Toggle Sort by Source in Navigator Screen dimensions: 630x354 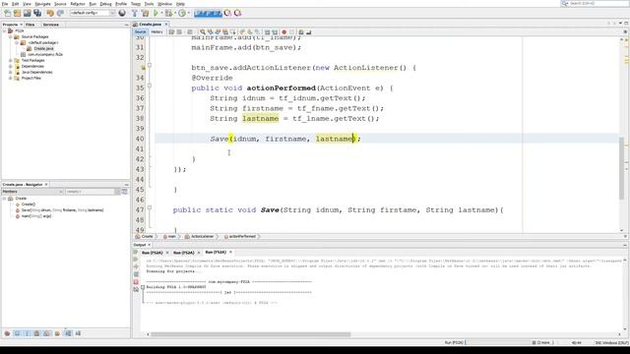78,333
